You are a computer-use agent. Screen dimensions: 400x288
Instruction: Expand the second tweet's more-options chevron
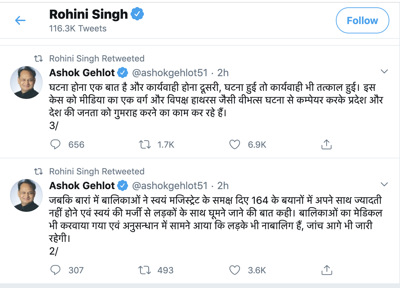(x=384, y=184)
